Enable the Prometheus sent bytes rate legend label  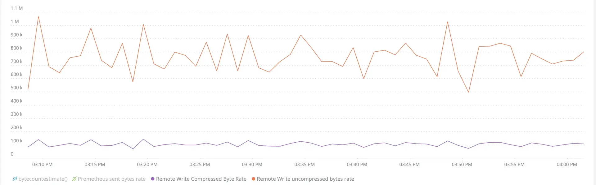pos(111,179)
